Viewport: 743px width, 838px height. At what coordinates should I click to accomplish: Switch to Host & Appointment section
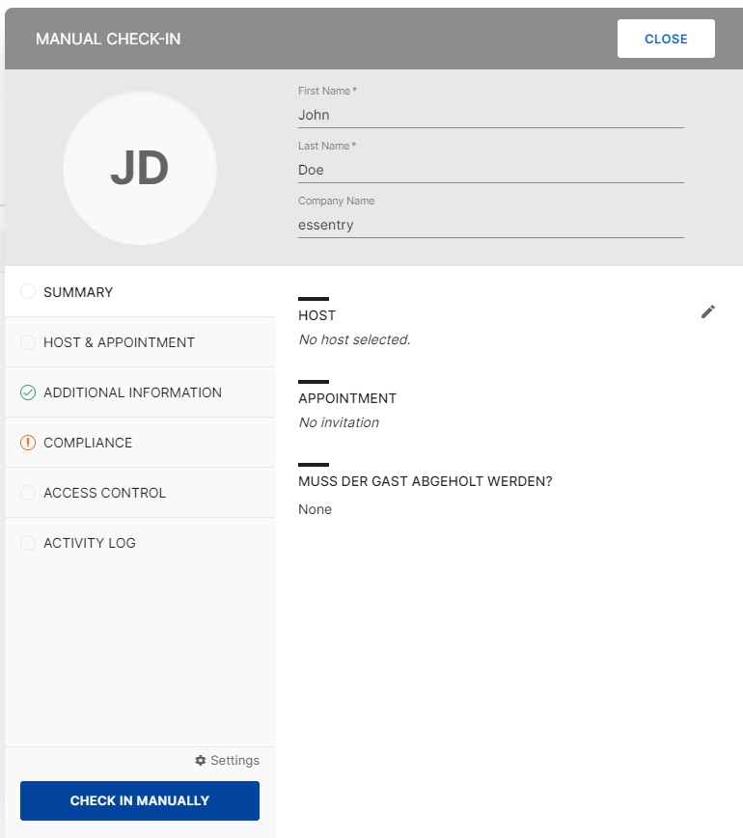140,342
